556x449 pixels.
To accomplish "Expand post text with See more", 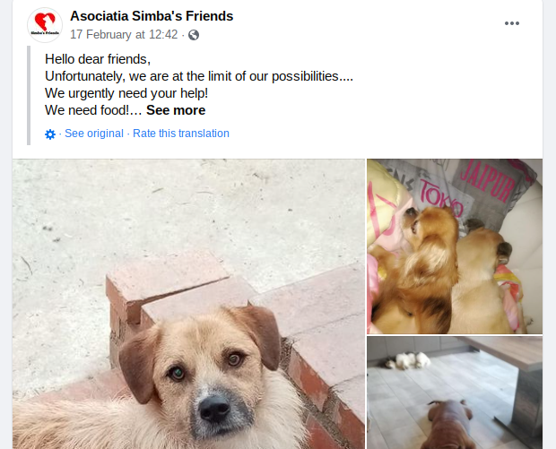I will pyautogui.click(x=176, y=110).
